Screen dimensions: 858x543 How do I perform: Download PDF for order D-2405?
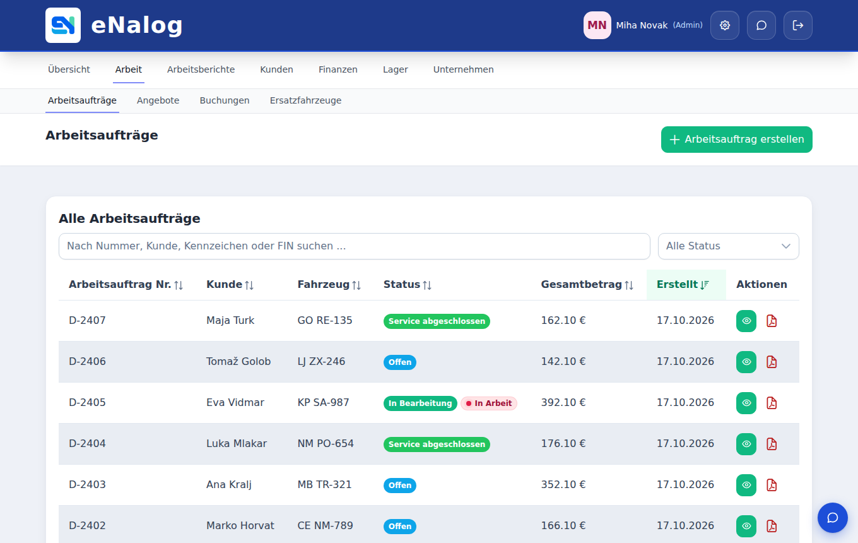[772, 403]
